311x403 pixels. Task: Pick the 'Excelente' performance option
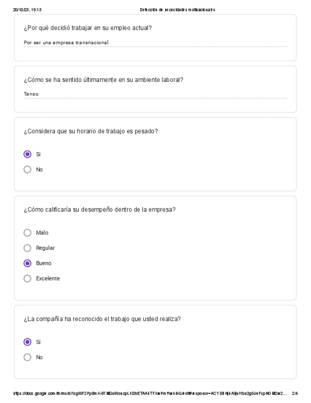pos(28,278)
